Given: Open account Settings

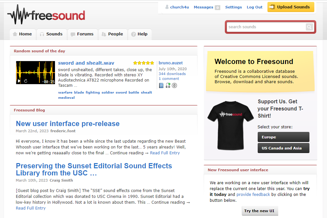Looking at the screenshot, I should click(234, 7).
